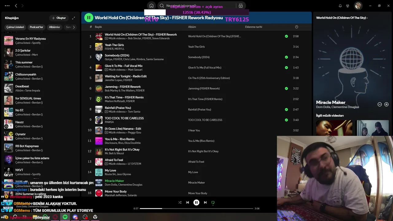Open artist Jennifer Lopez, FISHER link

click(118, 80)
